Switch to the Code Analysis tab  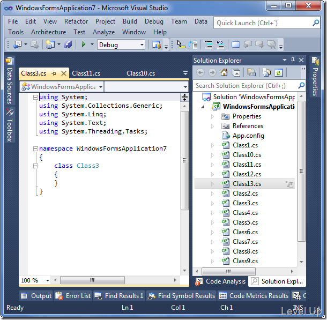pos(221,281)
